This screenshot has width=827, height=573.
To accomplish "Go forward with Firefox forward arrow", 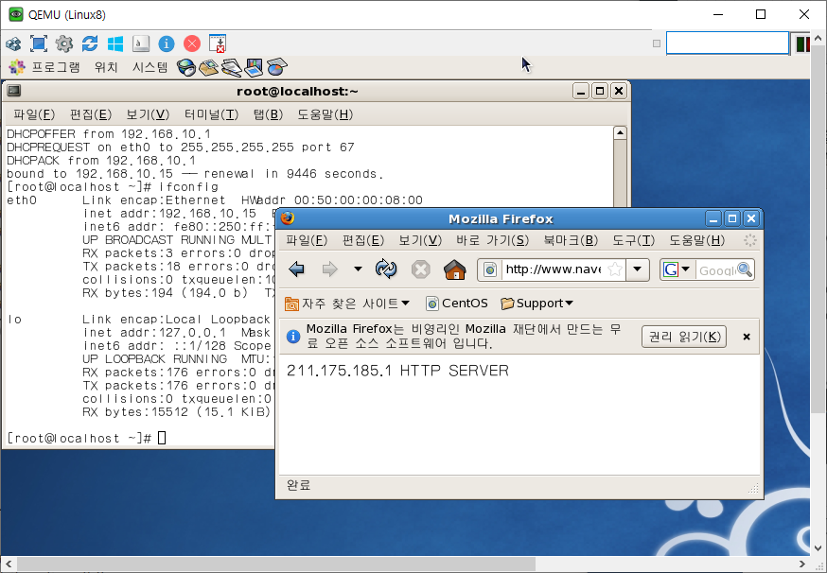I will (329, 269).
